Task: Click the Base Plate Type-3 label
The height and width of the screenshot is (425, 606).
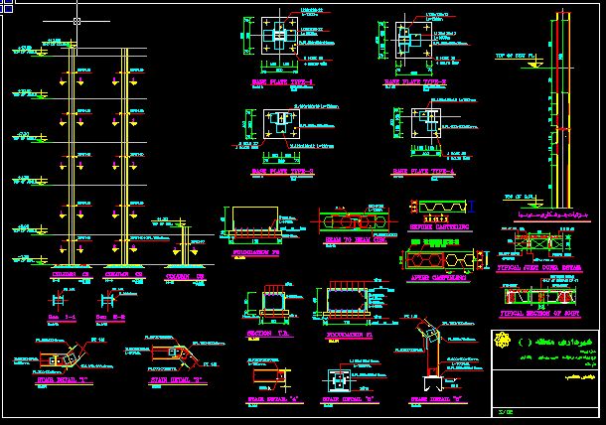Action: (x=282, y=171)
